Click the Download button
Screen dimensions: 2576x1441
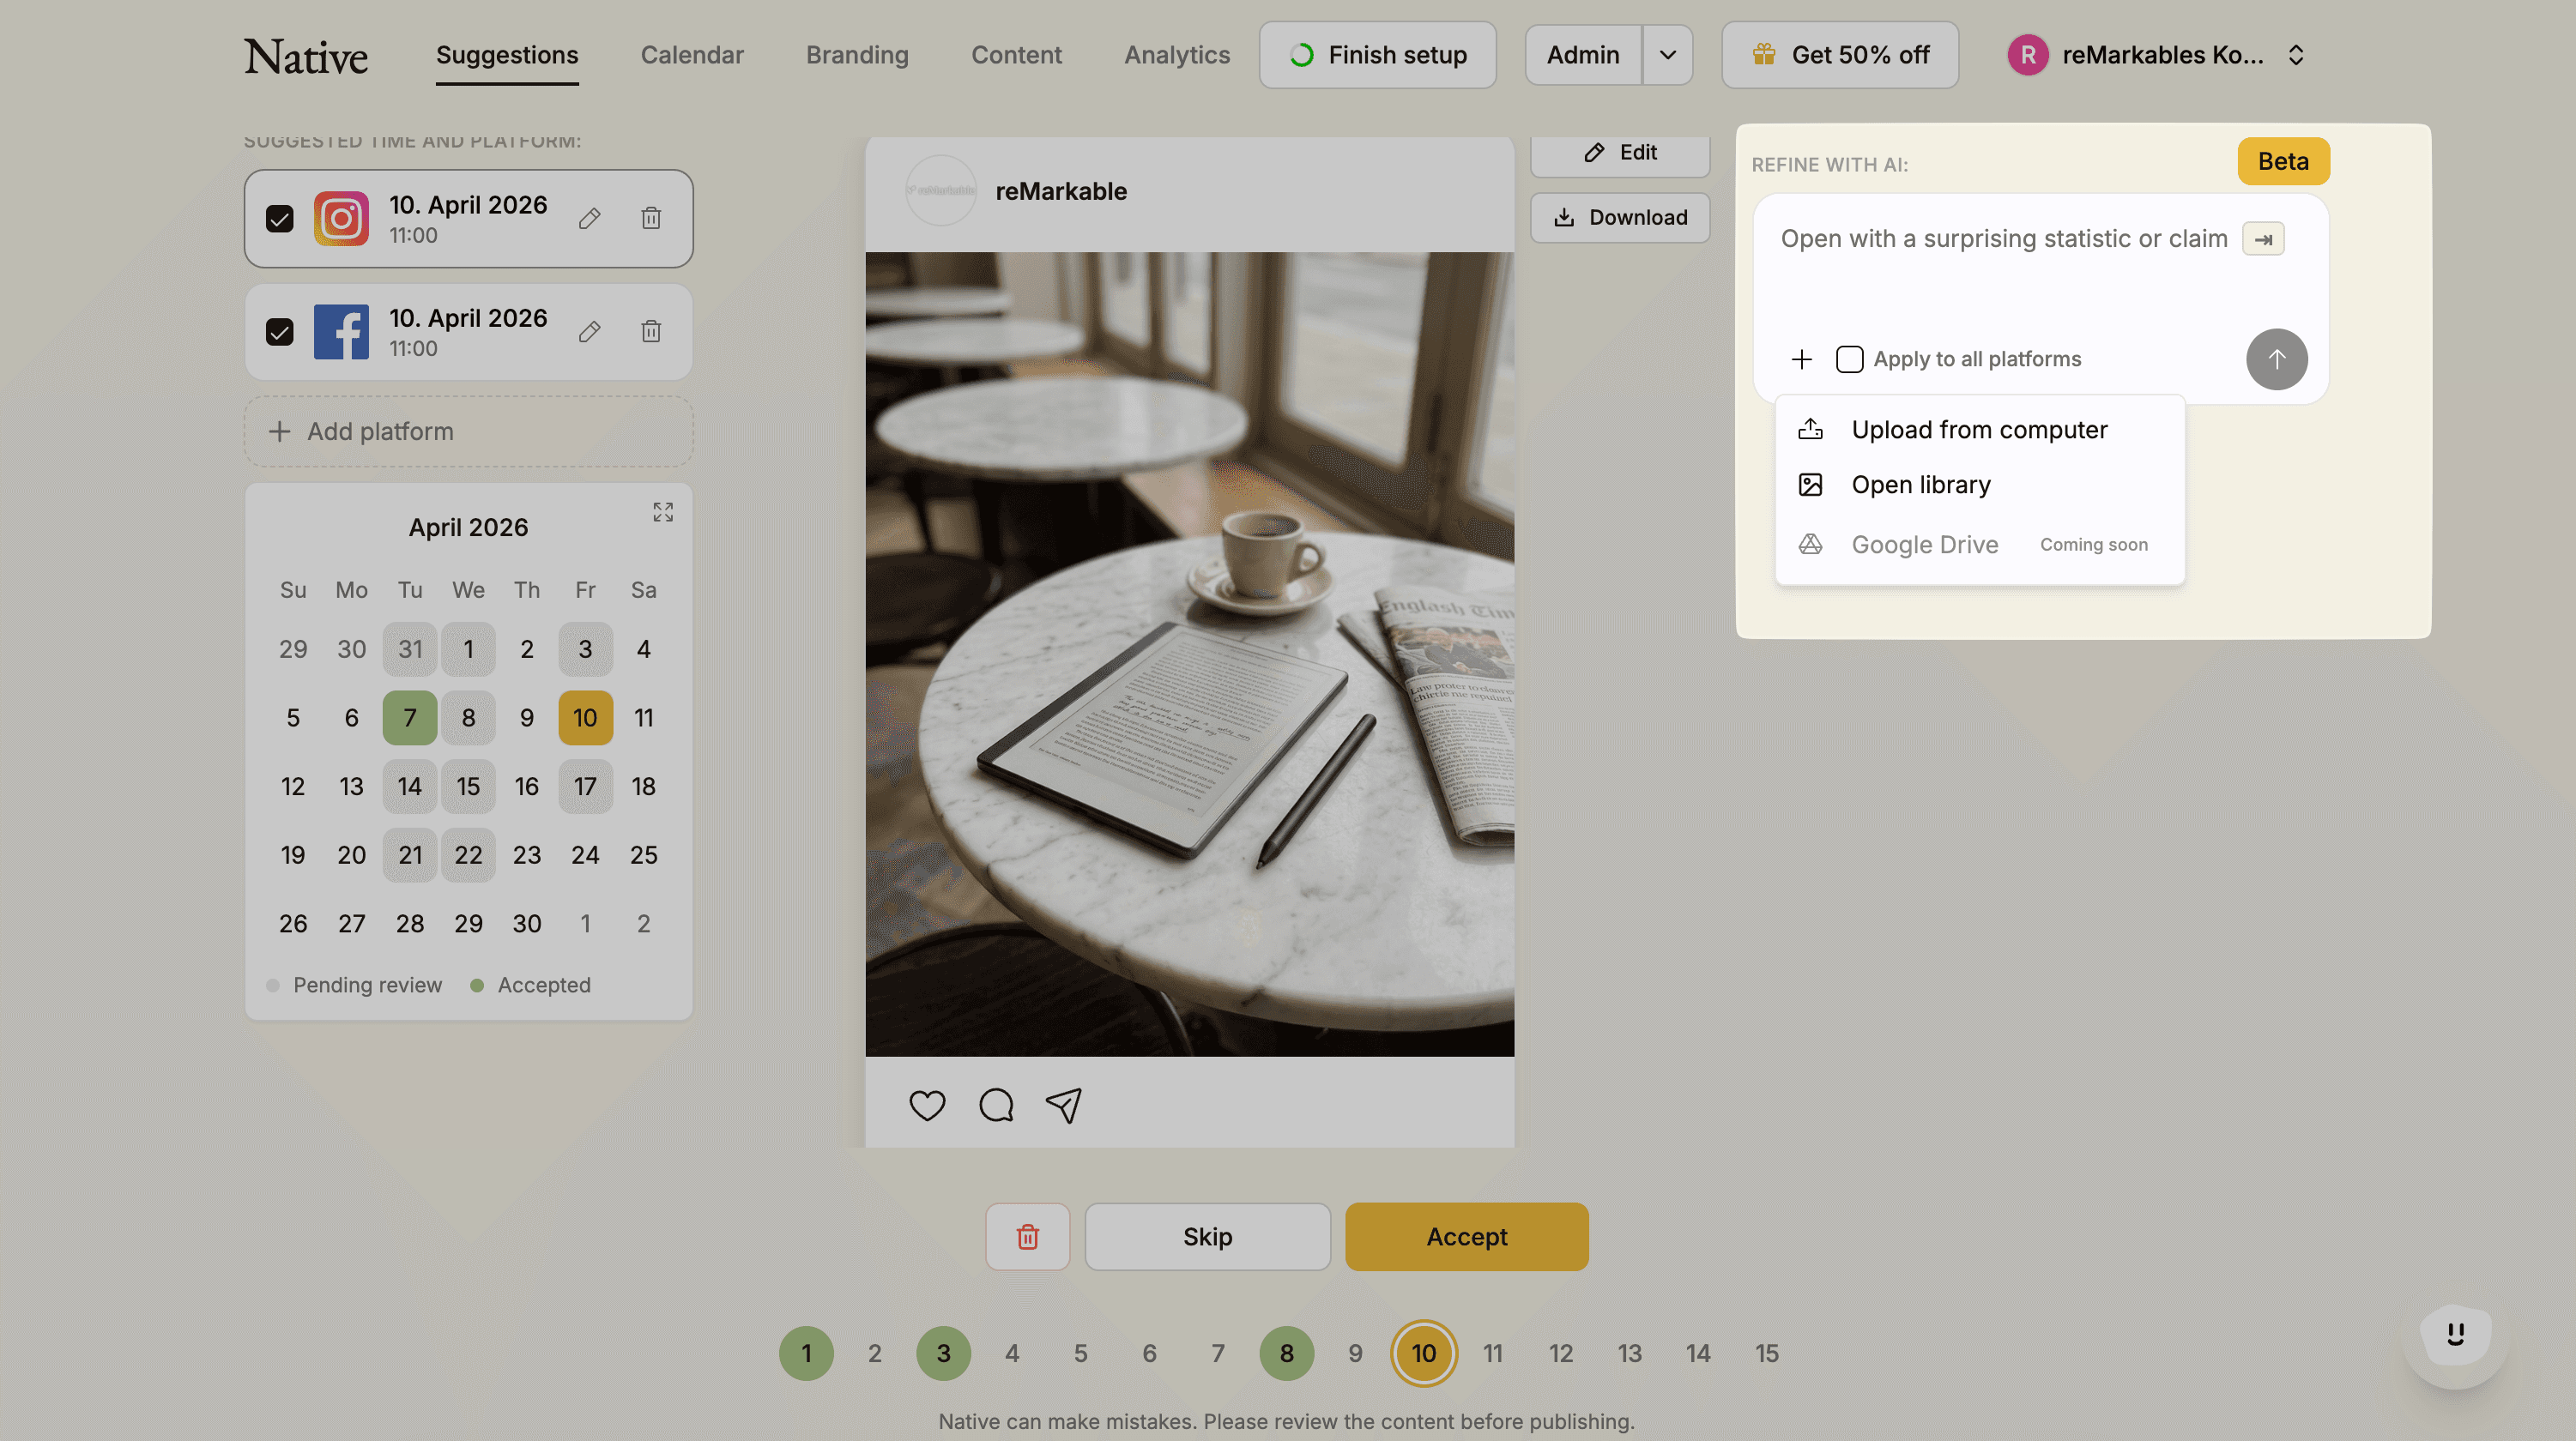(x=1620, y=217)
